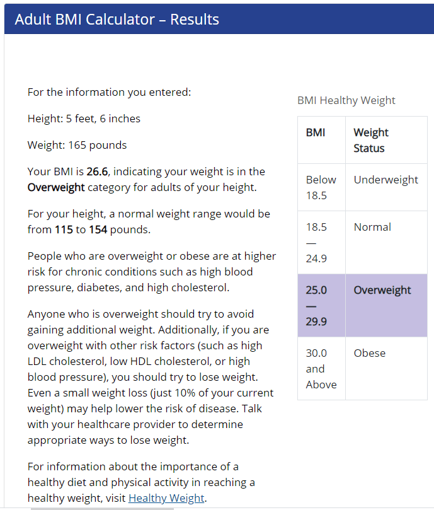Click the 18.5 — 24.9 range cell

(x=316, y=242)
